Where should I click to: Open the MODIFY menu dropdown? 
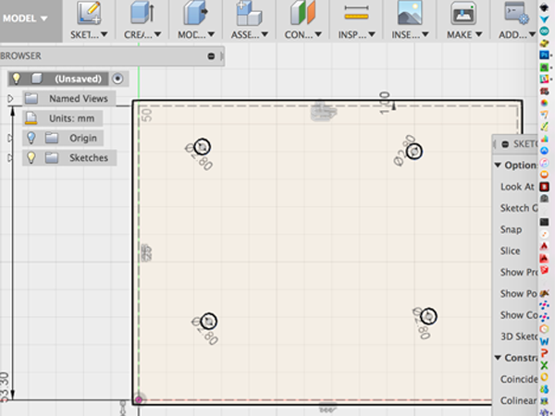pos(196,35)
